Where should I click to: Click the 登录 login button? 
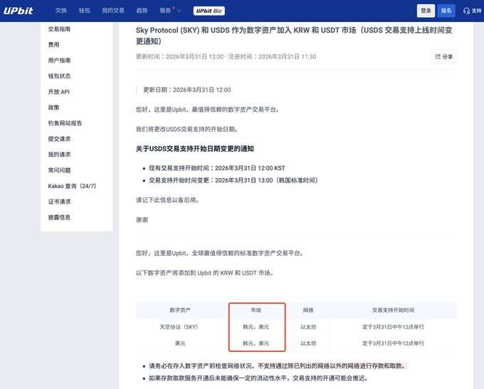426,11
